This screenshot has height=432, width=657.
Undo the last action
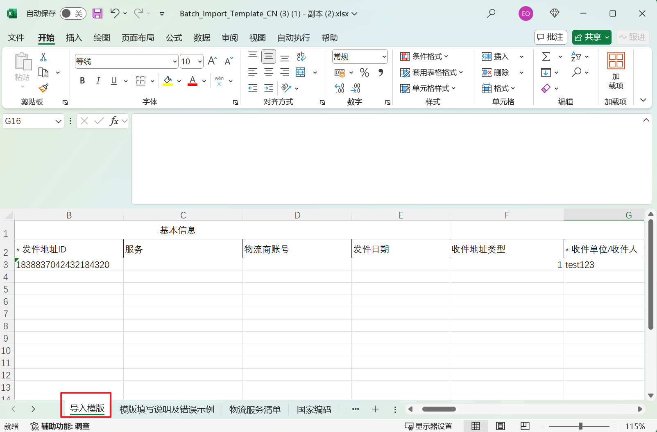(x=115, y=13)
